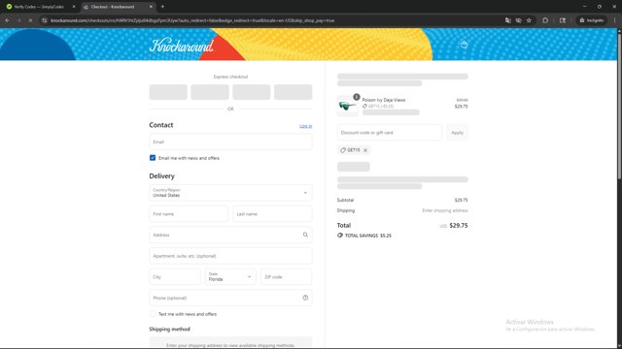The height and width of the screenshot is (349, 622).
Task: Click the translate page icon in address bar
Action: [507, 20]
